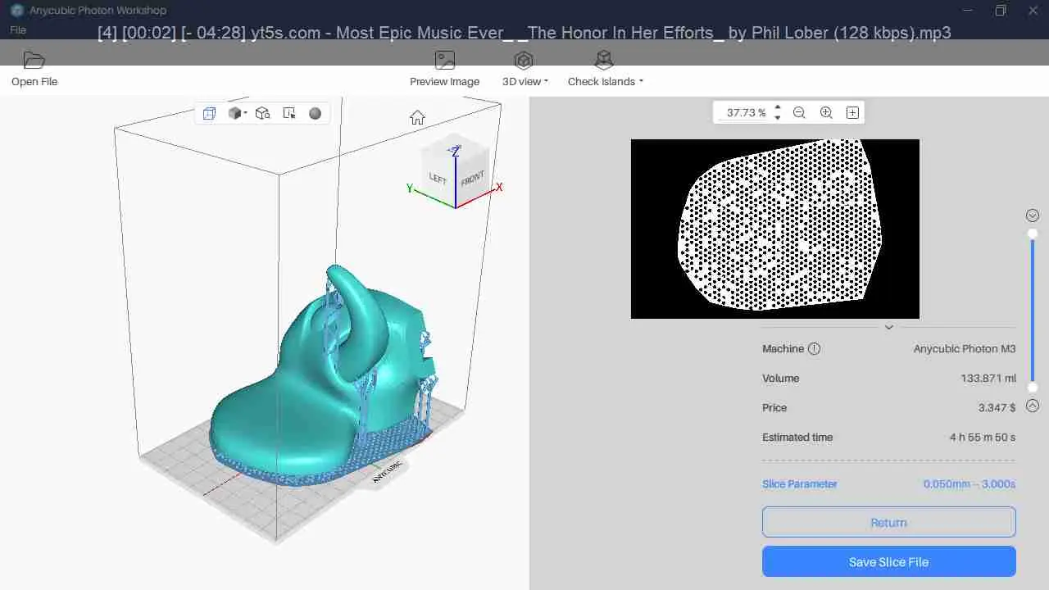Click the price value 3.347 $
The width and height of the screenshot is (1049, 590).
(997, 407)
